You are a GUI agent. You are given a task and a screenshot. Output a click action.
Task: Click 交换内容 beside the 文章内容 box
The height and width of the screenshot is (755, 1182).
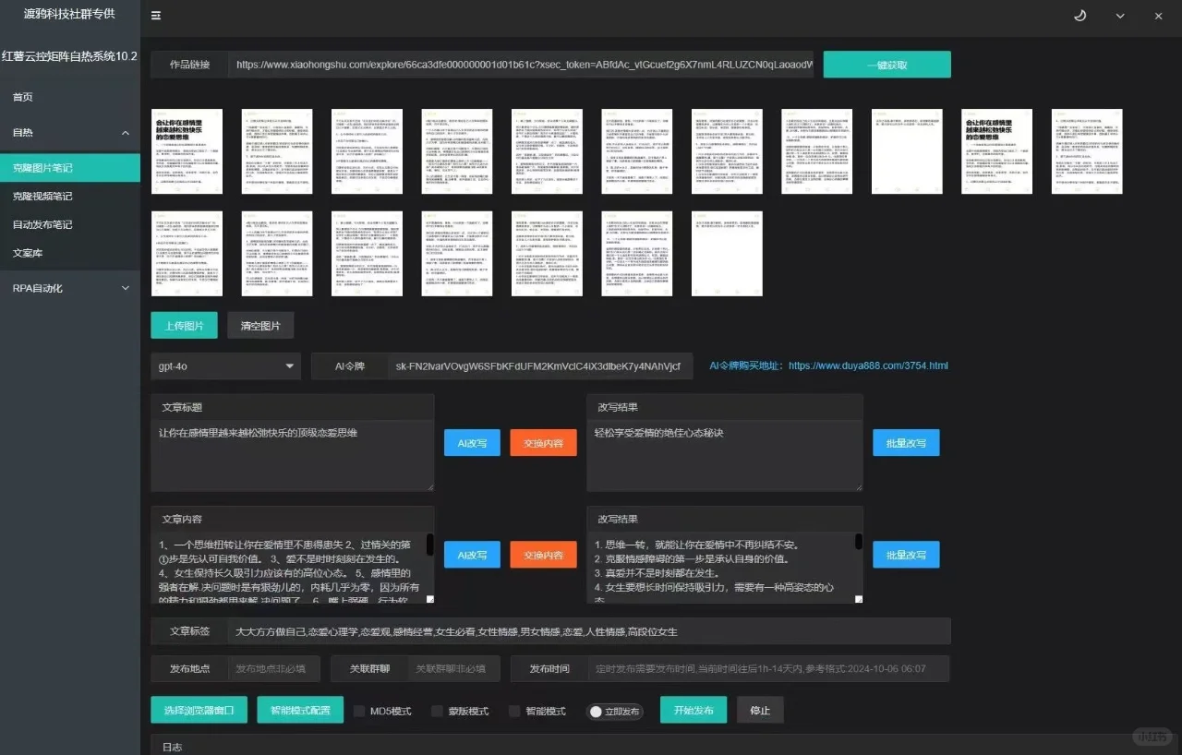(x=543, y=555)
